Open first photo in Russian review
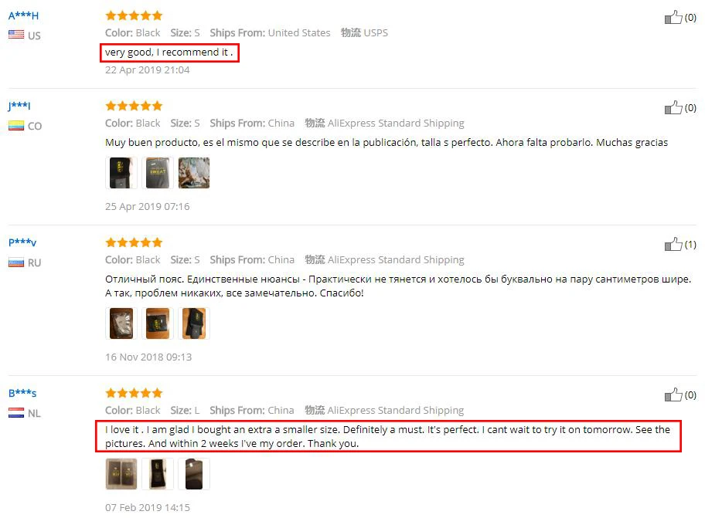Screen dimensions: 722x518 tap(121, 323)
